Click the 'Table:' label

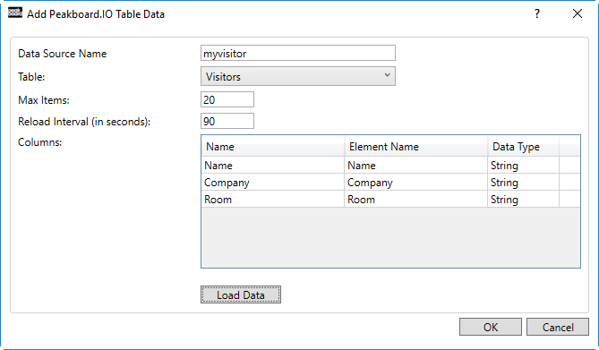point(31,77)
